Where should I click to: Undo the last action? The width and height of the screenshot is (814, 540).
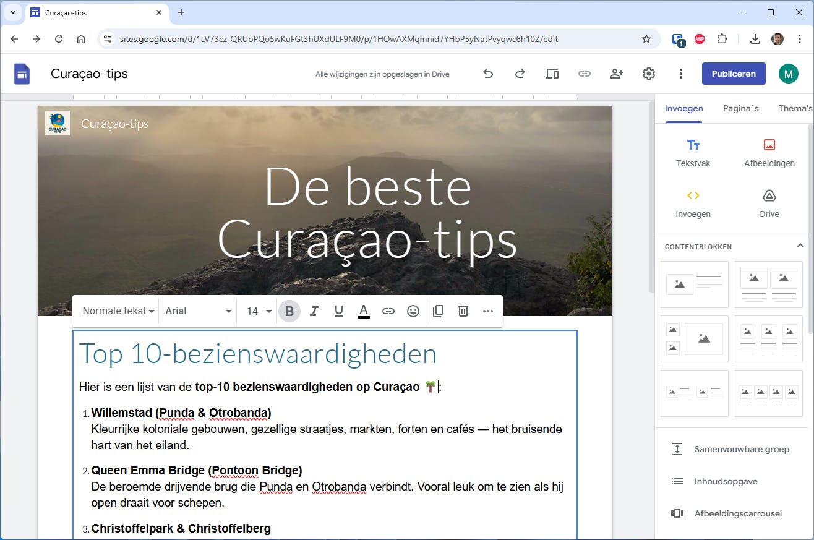[488, 74]
